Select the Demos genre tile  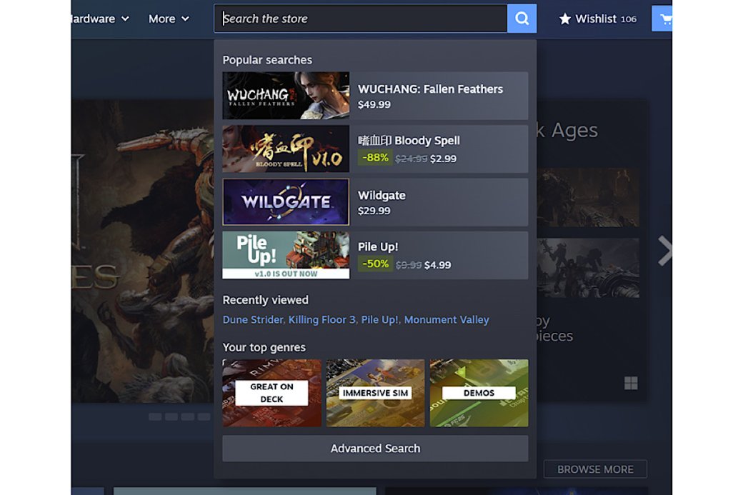(x=479, y=393)
